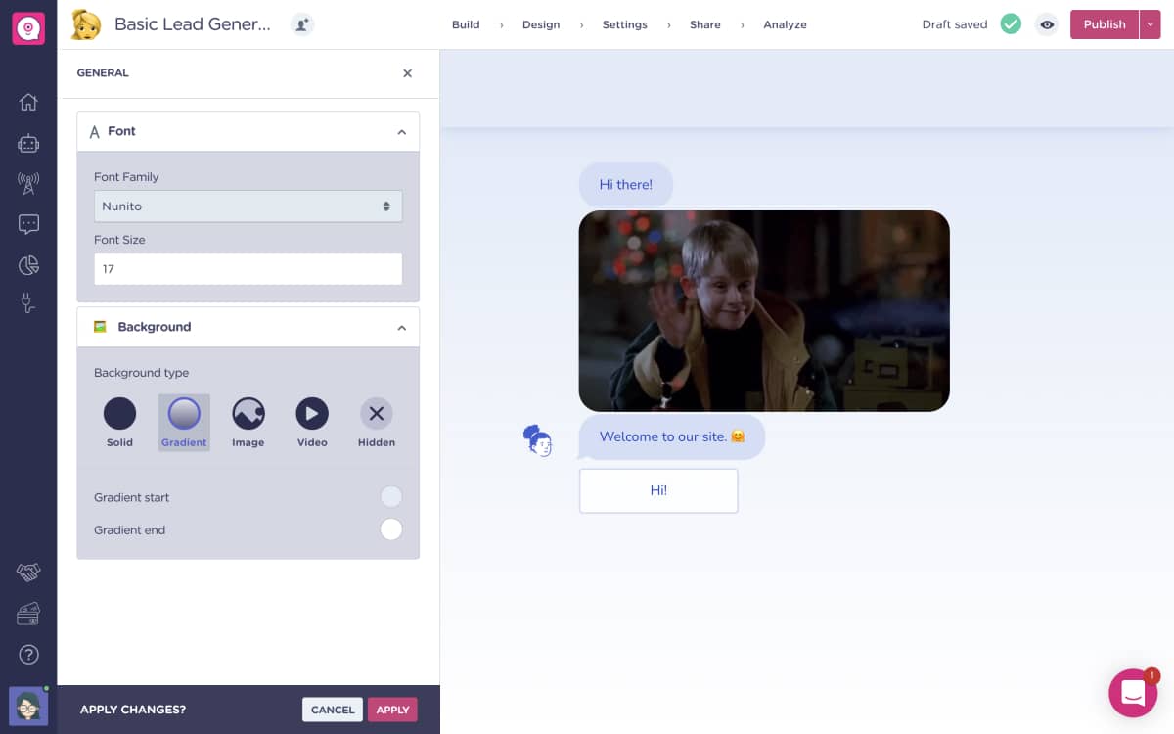This screenshot has height=734, width=1174.
Task: Open the Channels antenna icon
Action: pyautogui.click(x=28, y=183)
